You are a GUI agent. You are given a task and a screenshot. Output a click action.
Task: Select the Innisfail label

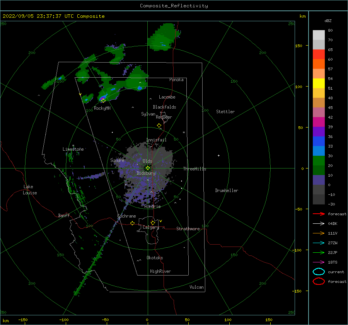click(156, 140)
